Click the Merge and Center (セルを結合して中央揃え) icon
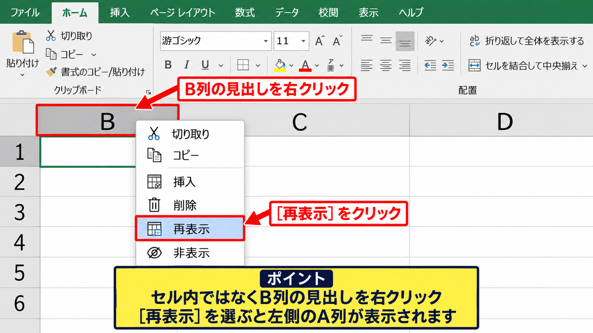Screen dimensions: 593x333 click(475, 65)
